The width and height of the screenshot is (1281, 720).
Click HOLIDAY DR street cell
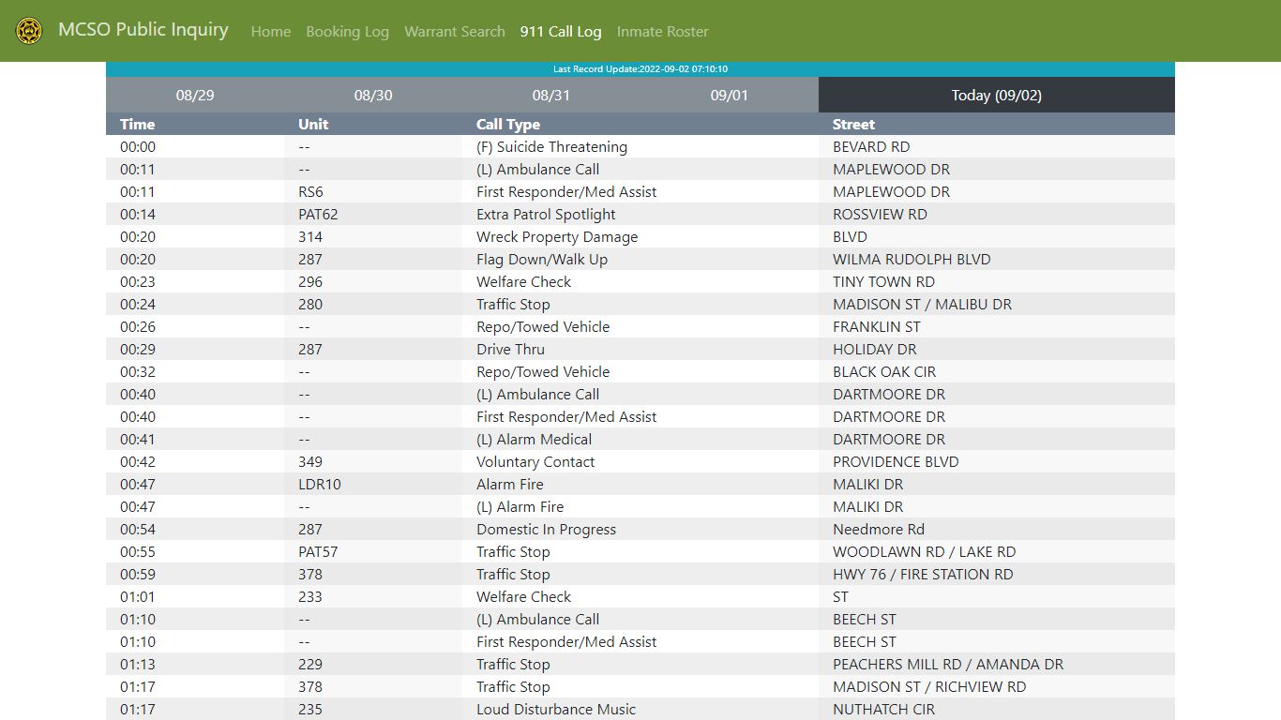(997, 349)
